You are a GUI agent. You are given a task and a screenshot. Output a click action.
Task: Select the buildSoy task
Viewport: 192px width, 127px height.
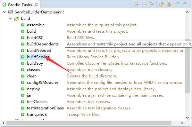[x=35, y=63]
